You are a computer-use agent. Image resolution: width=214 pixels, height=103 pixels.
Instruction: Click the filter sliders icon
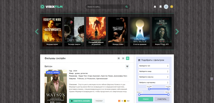(x=139, y=60)
